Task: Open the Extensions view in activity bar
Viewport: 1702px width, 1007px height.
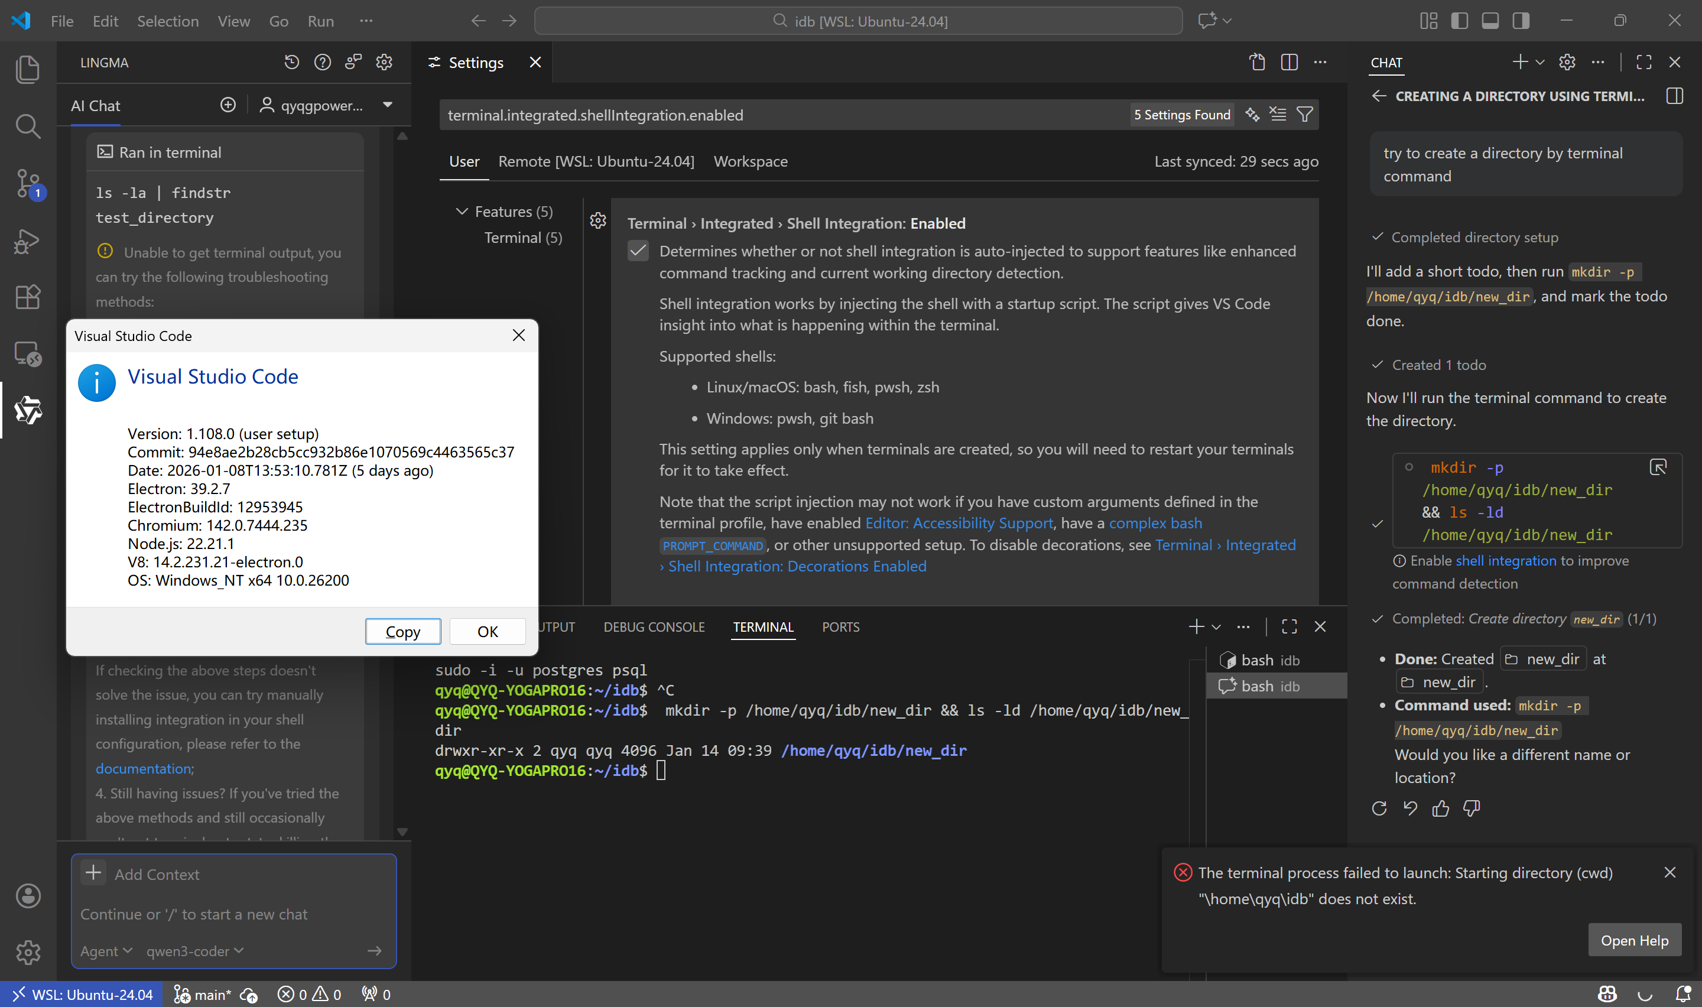Action: pos(28,297)
